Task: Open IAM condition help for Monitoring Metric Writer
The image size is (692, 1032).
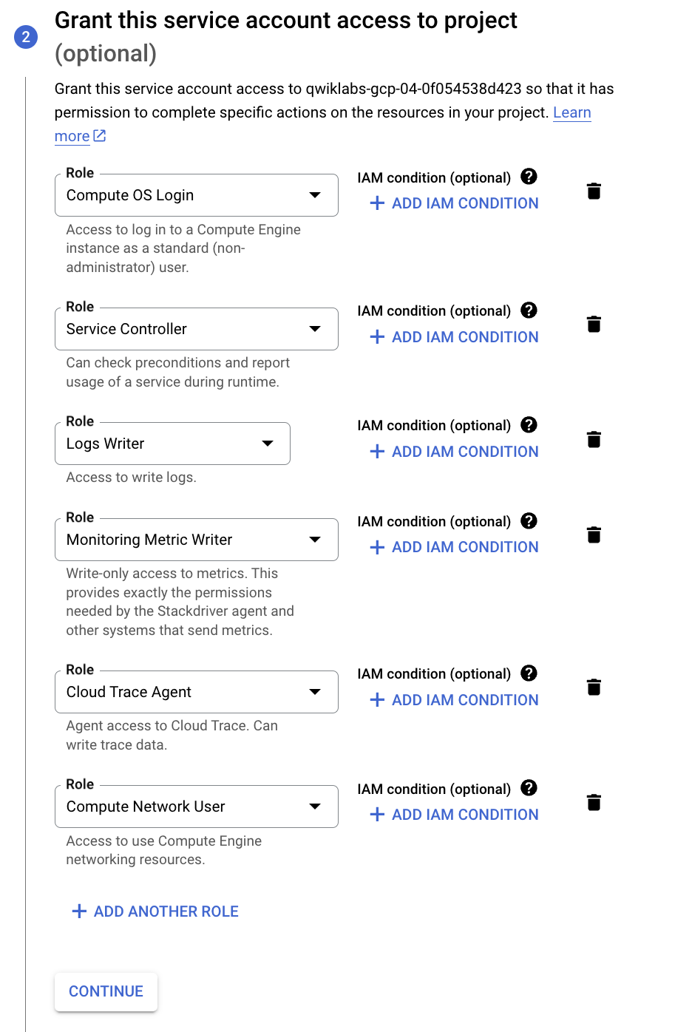Action: pyautogui.click(x=529, y=521)
